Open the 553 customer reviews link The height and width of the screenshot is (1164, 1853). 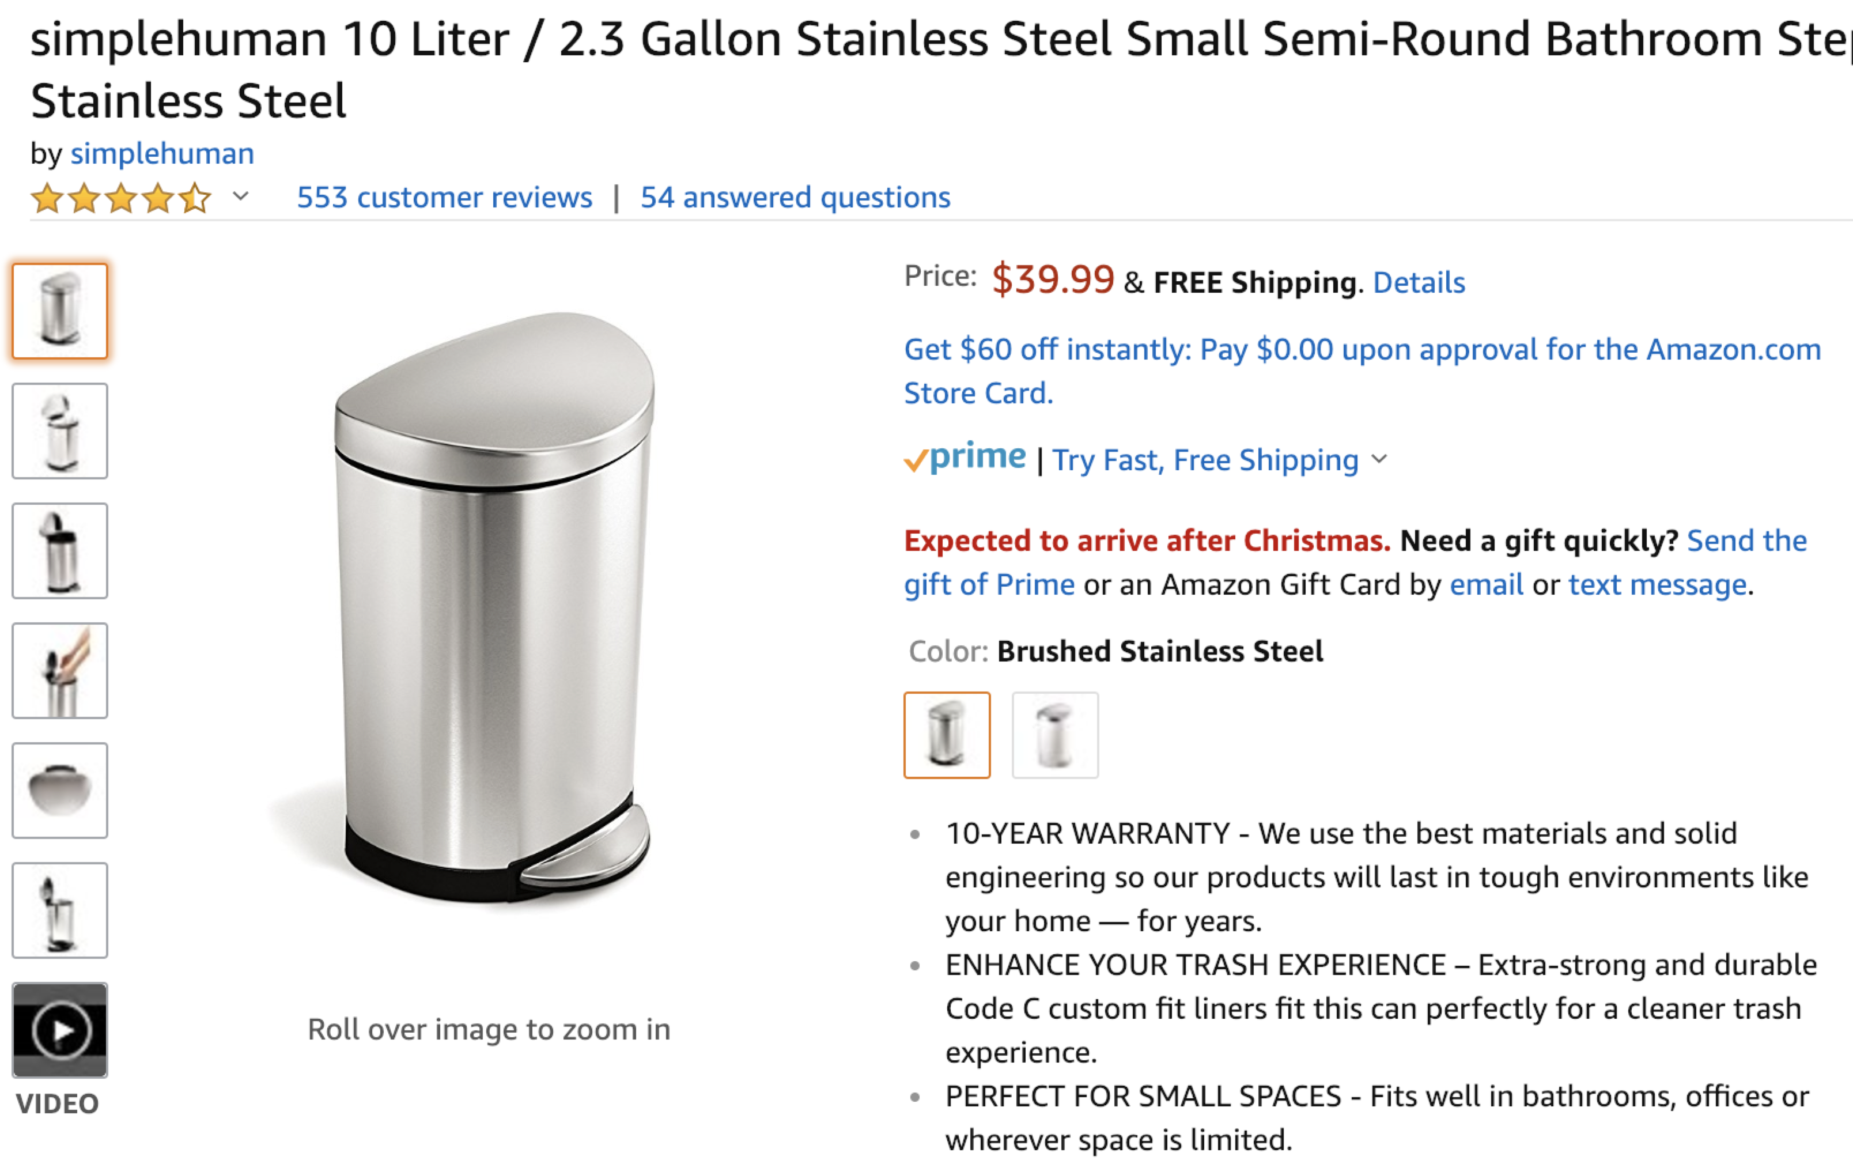point(445,198)
